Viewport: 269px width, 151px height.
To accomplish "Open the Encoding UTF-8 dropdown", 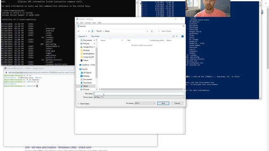I will pos(145,103).
